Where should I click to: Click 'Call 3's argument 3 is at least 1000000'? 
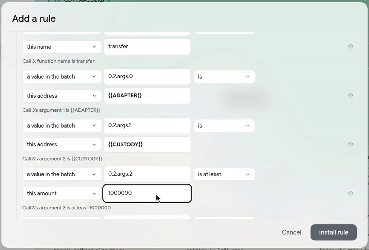pyautogui.click(x=66, y=208)
